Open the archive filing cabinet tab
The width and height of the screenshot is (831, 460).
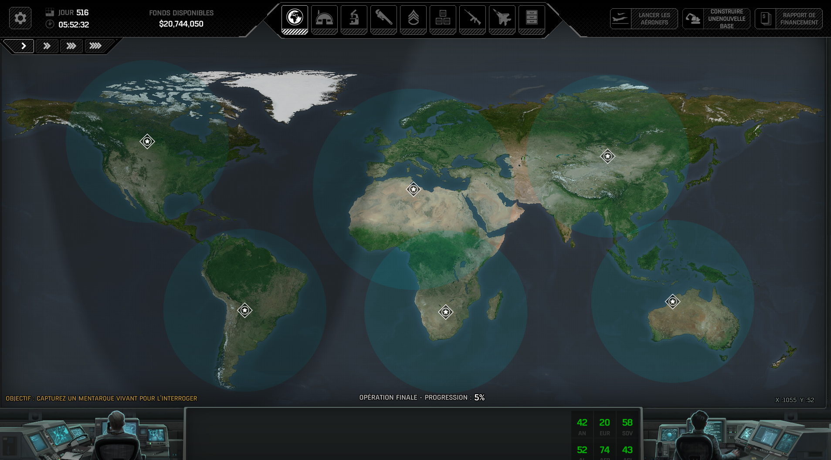coord(532,19)
